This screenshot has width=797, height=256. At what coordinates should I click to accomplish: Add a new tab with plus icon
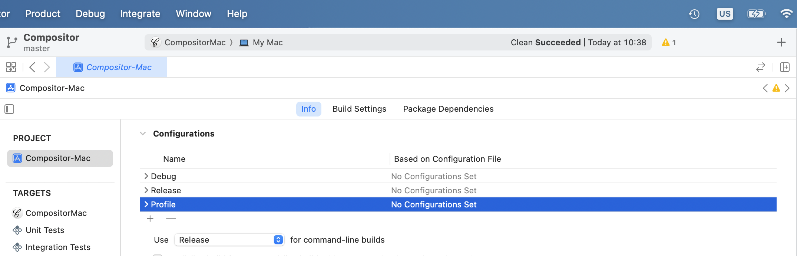pyautogui.click(x=781, y=43)
